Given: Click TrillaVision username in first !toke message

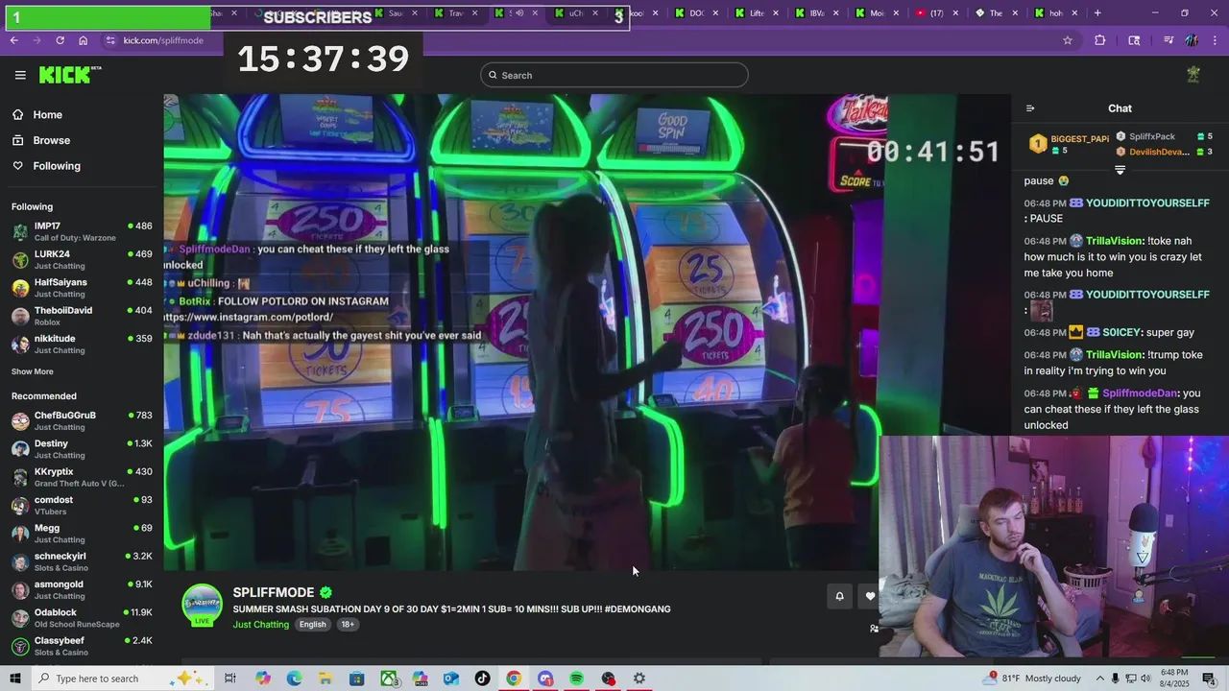Looking at the screenshot, I should pos(1114,241).
